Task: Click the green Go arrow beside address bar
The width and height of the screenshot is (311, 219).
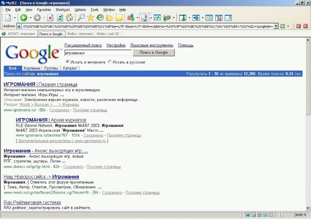Action: [283, 26]
